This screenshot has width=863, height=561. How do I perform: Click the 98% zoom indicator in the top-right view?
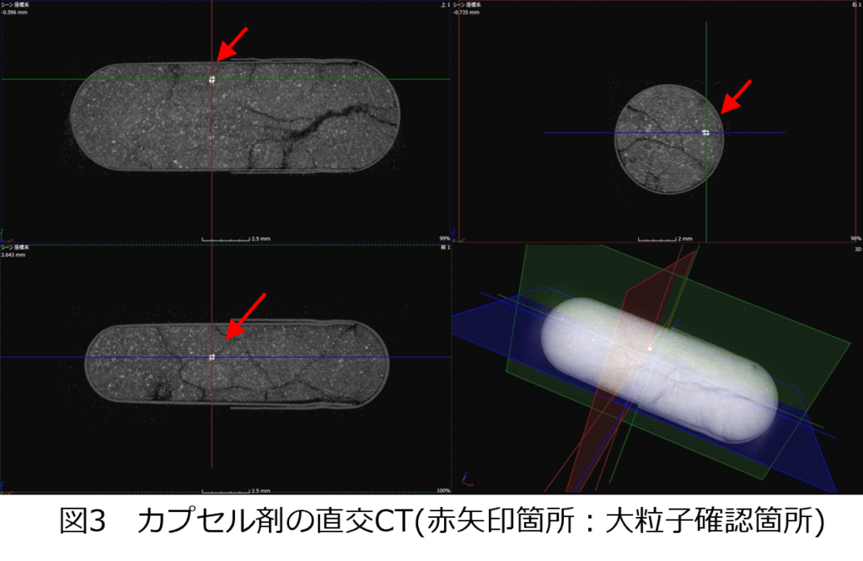coord(855,239)
